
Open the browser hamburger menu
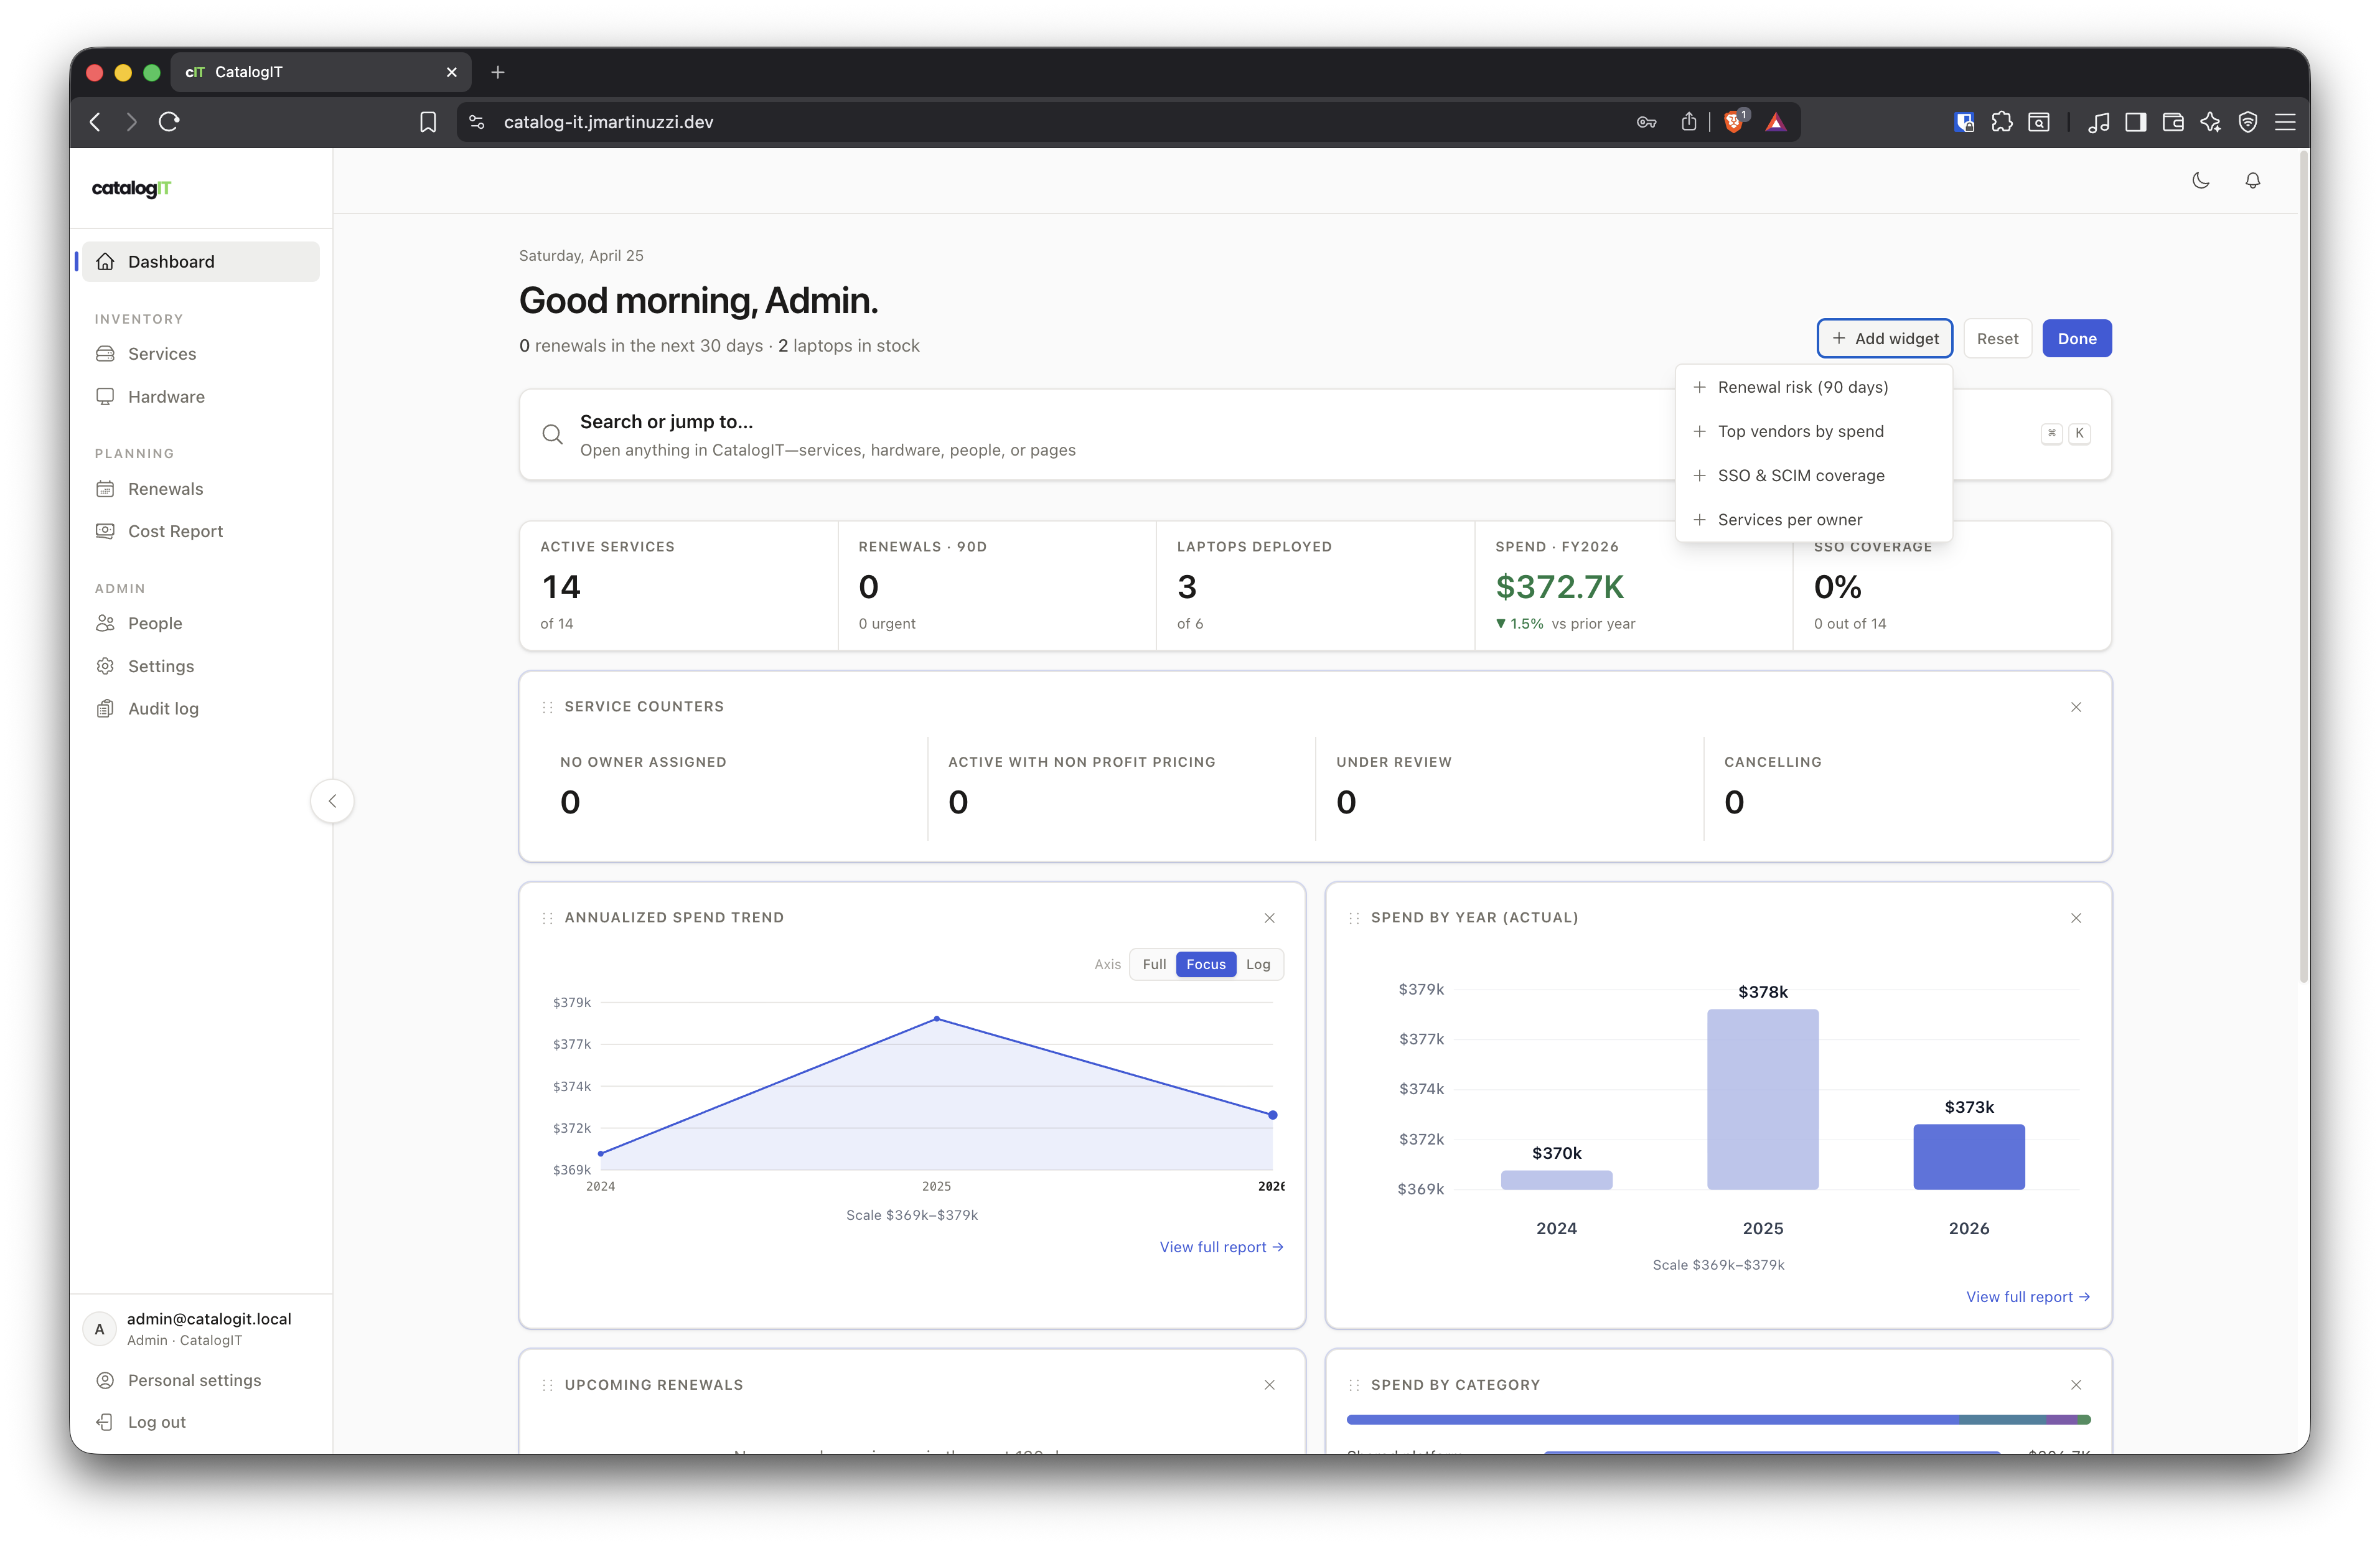coord(2285,122)
